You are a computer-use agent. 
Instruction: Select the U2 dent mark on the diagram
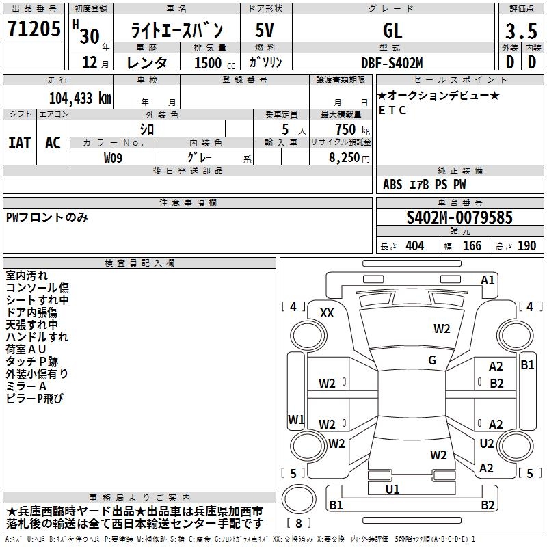[x=487, y=444]
